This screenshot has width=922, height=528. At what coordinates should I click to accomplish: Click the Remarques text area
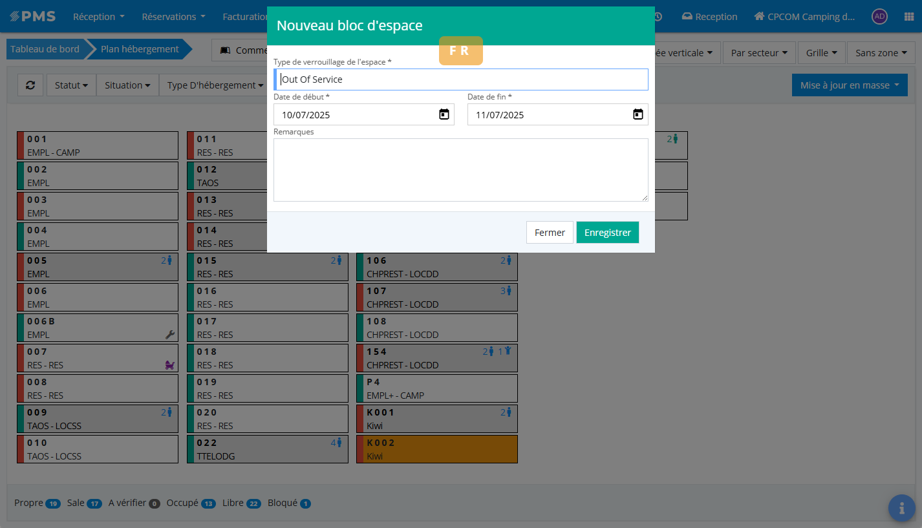coord(460,169)
